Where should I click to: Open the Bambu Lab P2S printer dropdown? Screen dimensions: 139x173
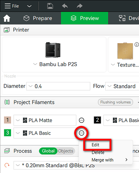[x=55, y=64]
